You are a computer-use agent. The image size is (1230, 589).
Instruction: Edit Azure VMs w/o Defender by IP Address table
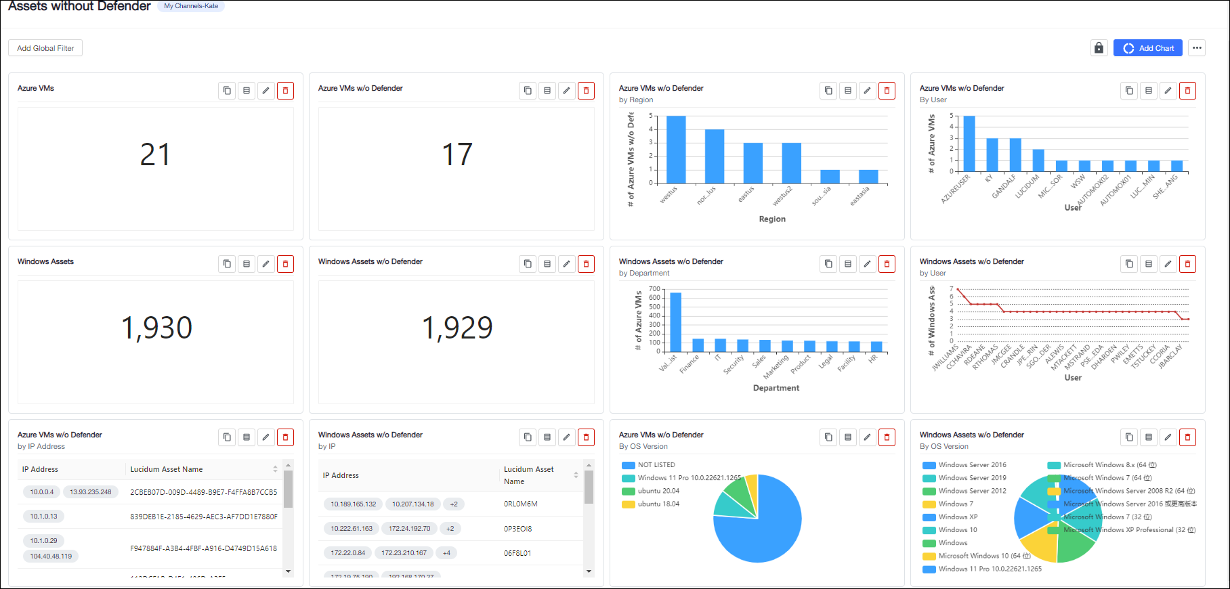[266, 437]
